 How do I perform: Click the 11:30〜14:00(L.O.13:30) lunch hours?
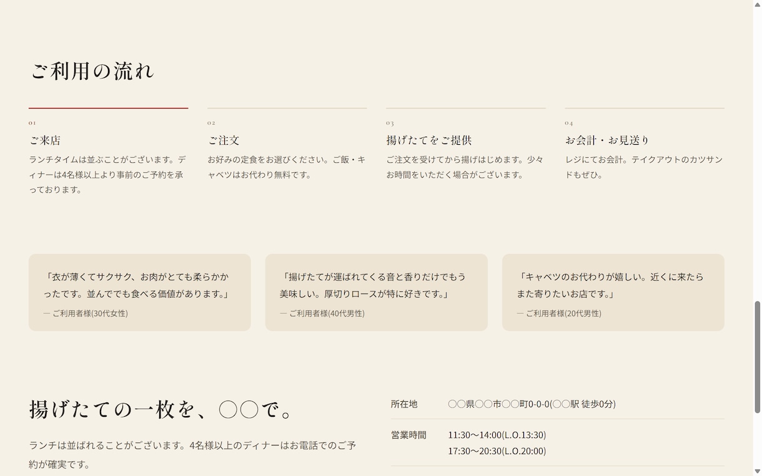tap(497, 435)
